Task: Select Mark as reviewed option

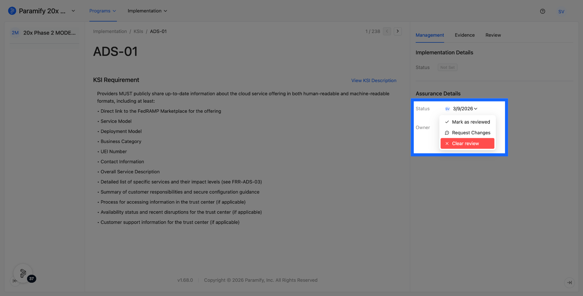Action: [467, 122]
